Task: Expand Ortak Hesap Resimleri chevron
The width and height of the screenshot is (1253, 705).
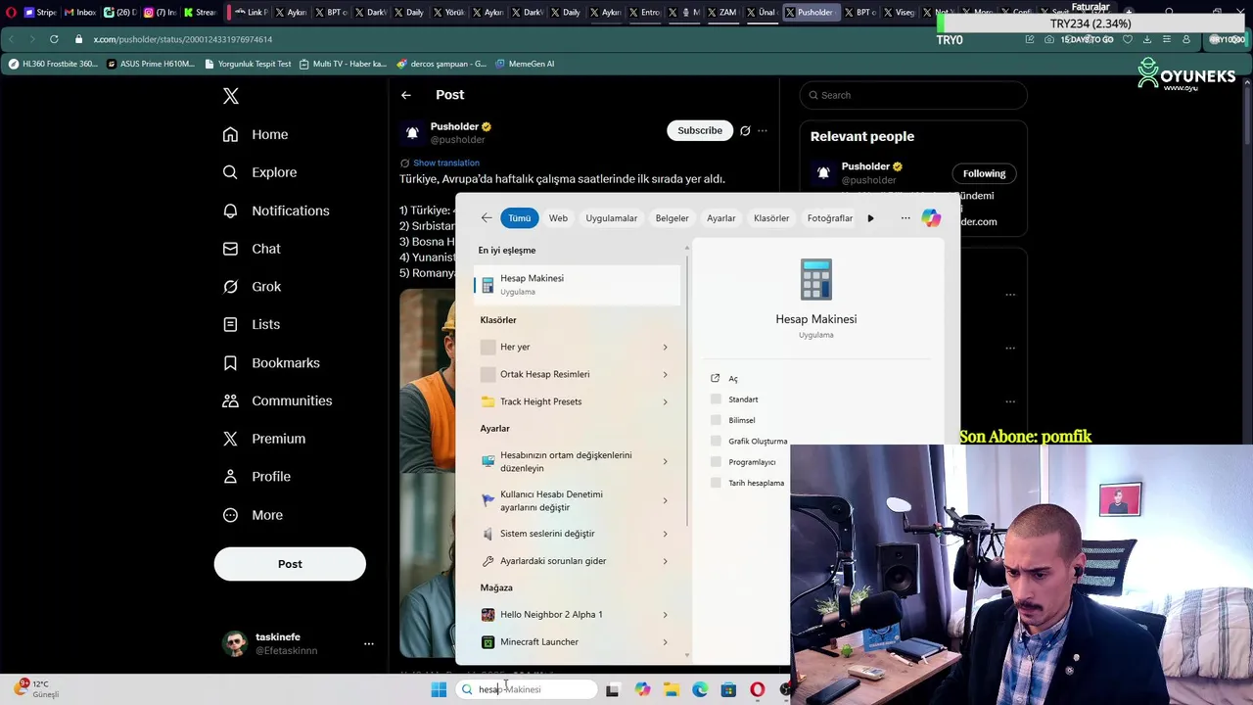Action: [665, 374]
